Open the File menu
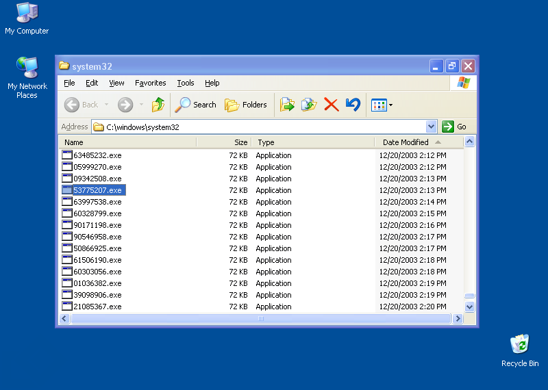 69,83
